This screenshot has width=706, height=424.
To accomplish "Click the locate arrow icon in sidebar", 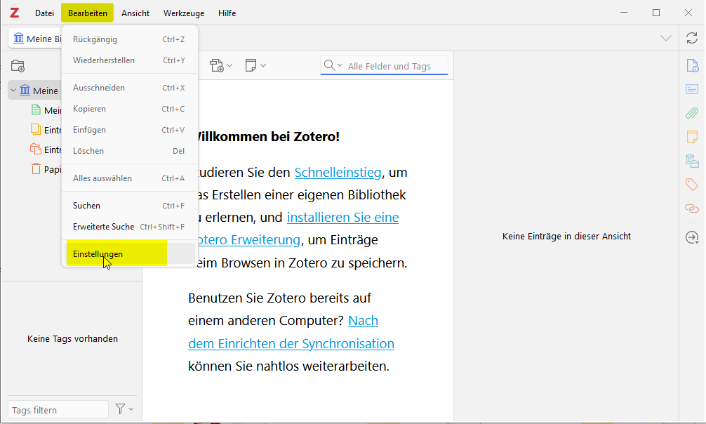I will (692, 237).
